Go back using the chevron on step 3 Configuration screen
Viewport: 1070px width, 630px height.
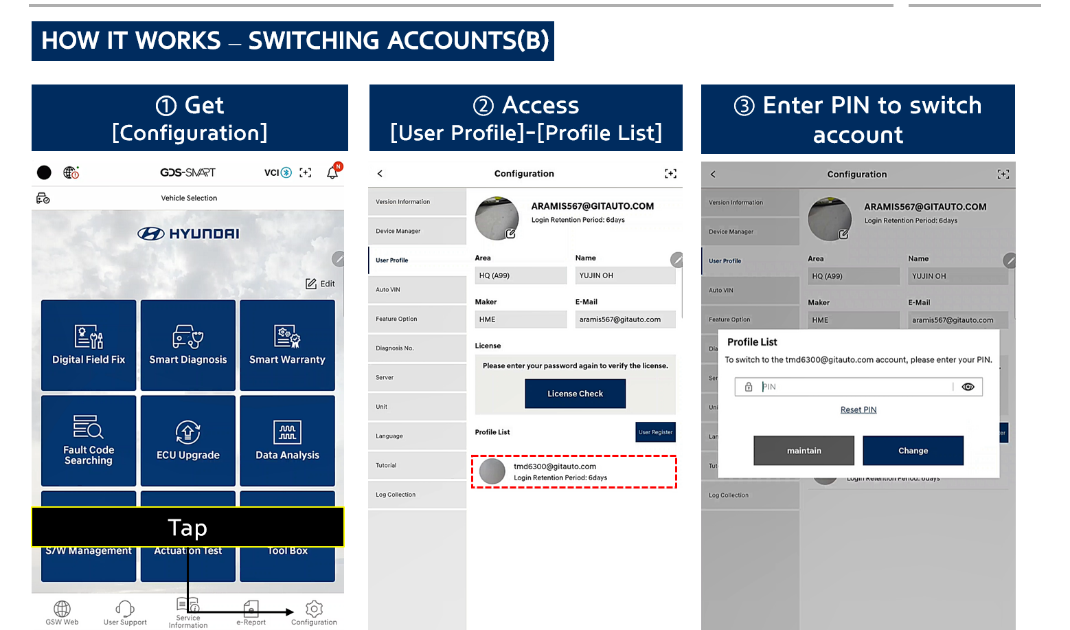(x=713, y=175)
